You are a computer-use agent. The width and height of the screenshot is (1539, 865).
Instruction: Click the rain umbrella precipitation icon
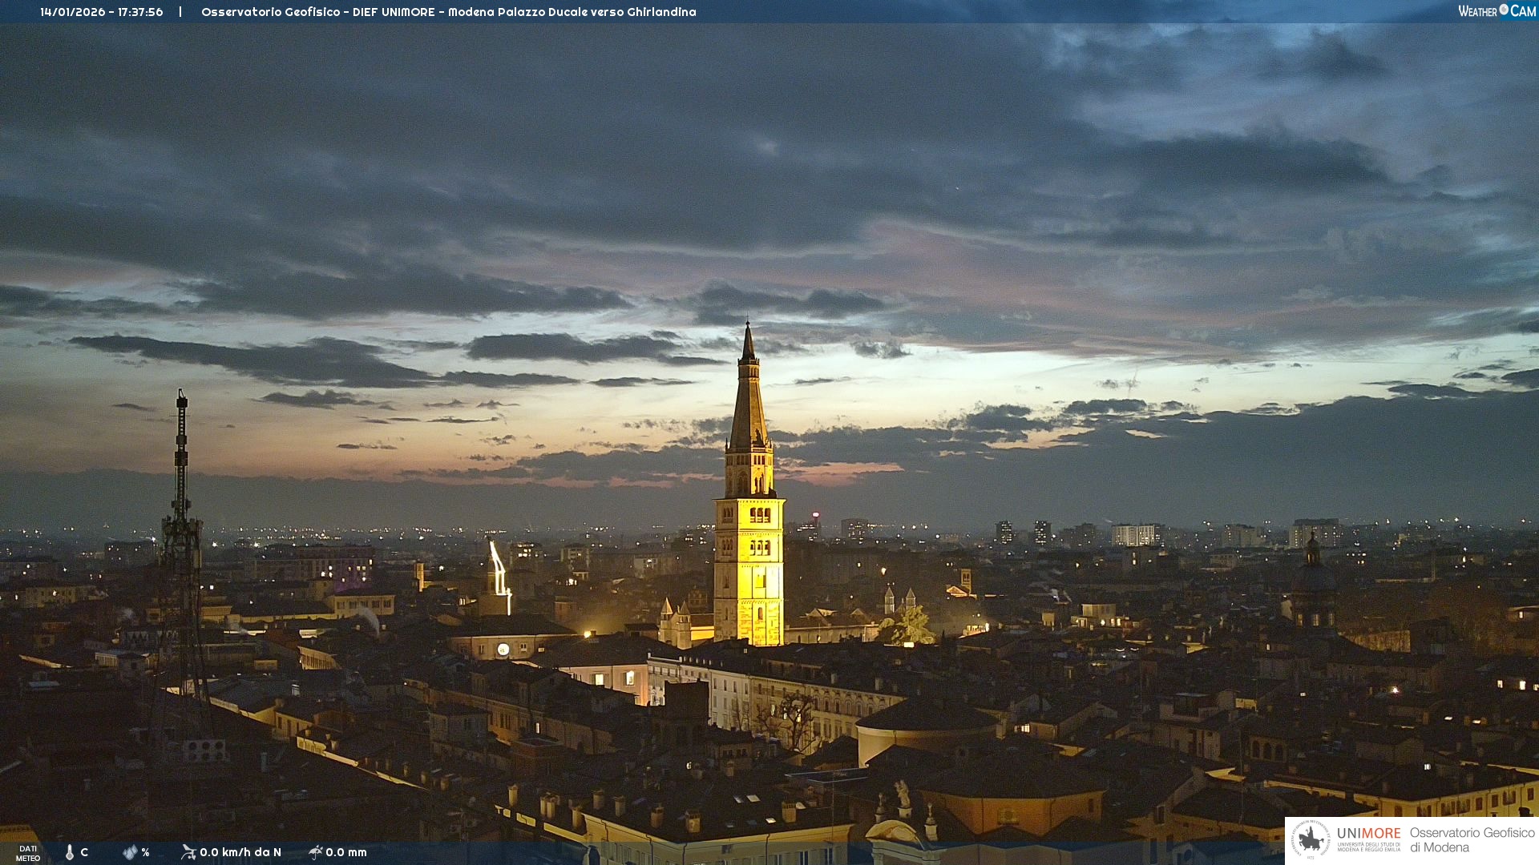click(315, 852)
